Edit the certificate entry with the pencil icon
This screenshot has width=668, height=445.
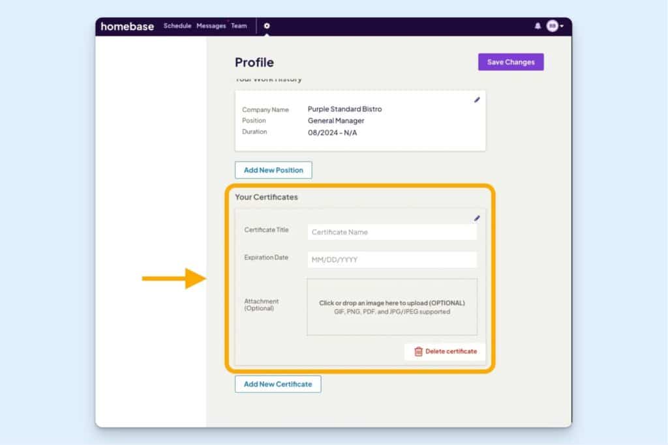[477, 218]
